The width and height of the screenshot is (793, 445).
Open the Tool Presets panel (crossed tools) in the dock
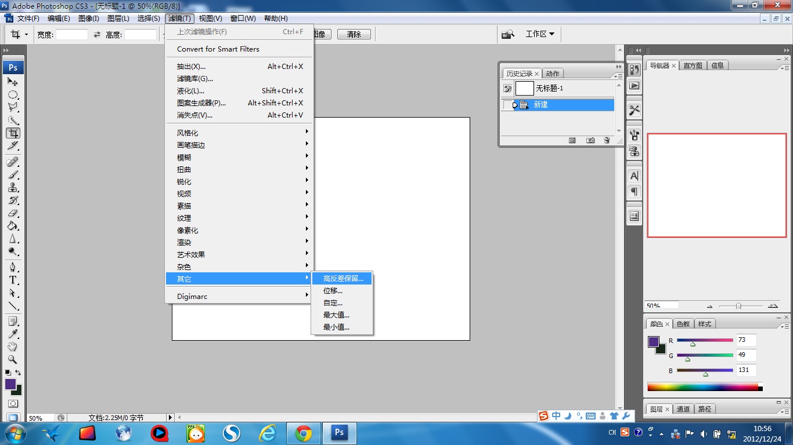[x=634, y=110]
